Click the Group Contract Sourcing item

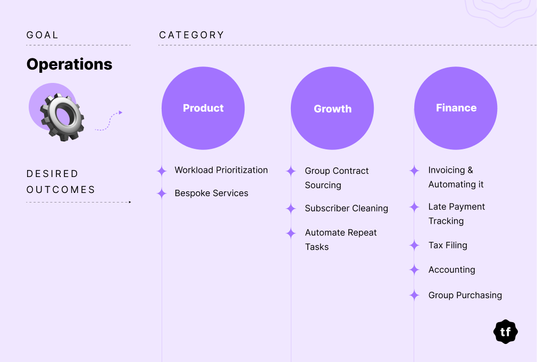point(337,178)
